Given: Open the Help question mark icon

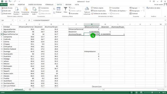Looking at the screenshot, I should coord(150,1).
